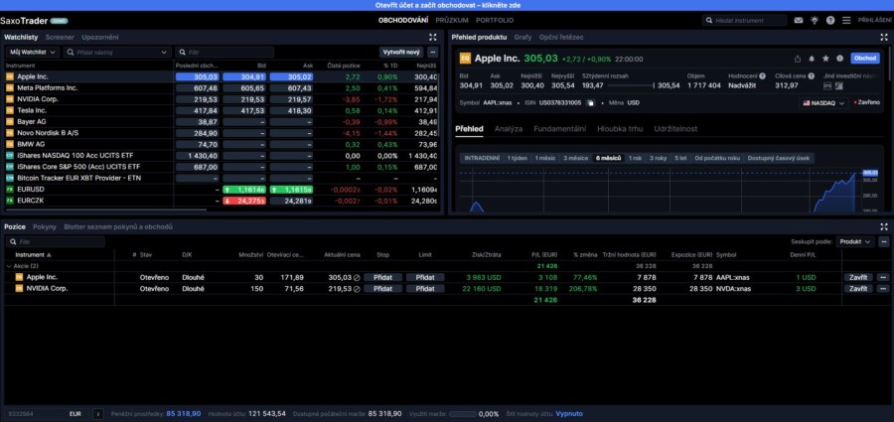894x422 pixels.
Task: Open second Jiné investiční nástroje icon
Action: (838, 85)
